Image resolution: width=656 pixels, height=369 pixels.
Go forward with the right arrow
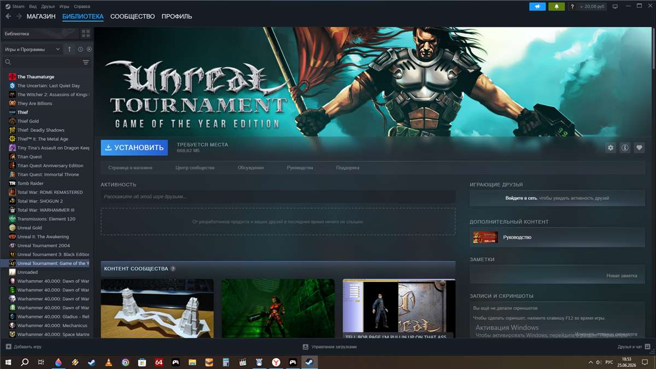[x=19, y=16]
